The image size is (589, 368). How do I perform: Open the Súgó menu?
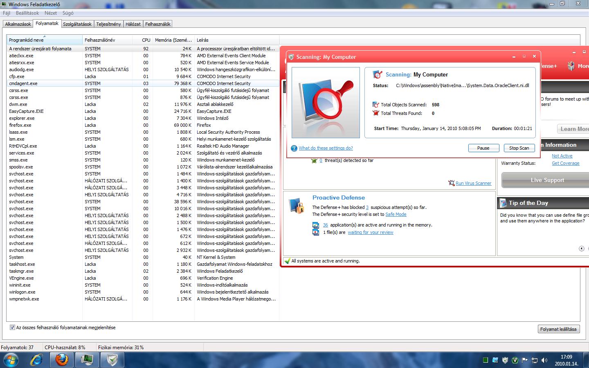tap(68, 13)
